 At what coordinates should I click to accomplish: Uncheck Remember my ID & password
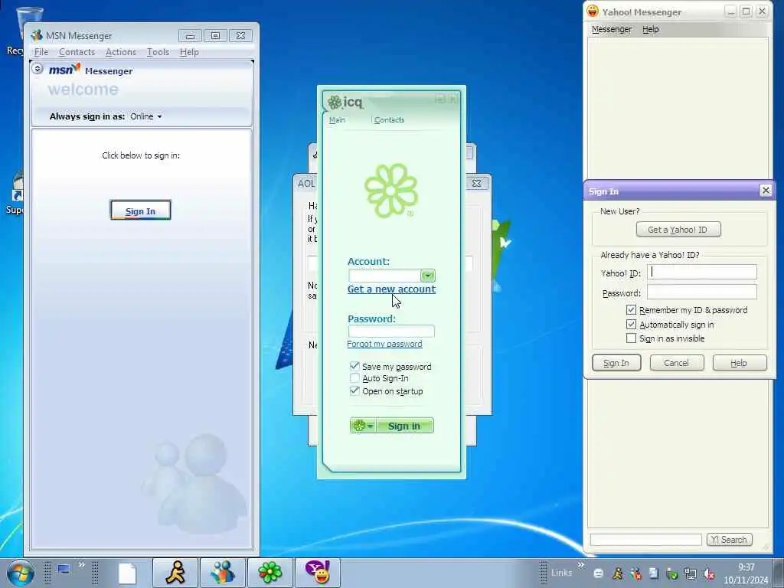[x=631, y=310]
